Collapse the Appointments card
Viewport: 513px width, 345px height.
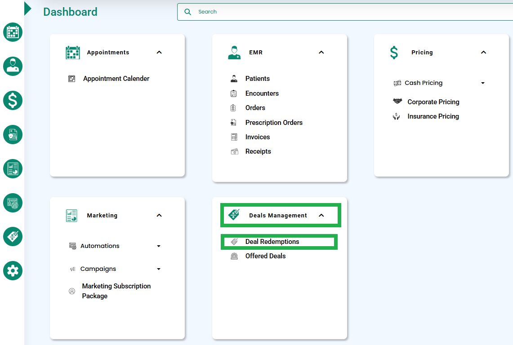click(x=159, y=52)
